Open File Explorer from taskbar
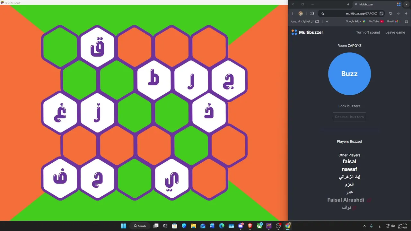This screenshot has height=231, width=411. (x=193, y=226)
